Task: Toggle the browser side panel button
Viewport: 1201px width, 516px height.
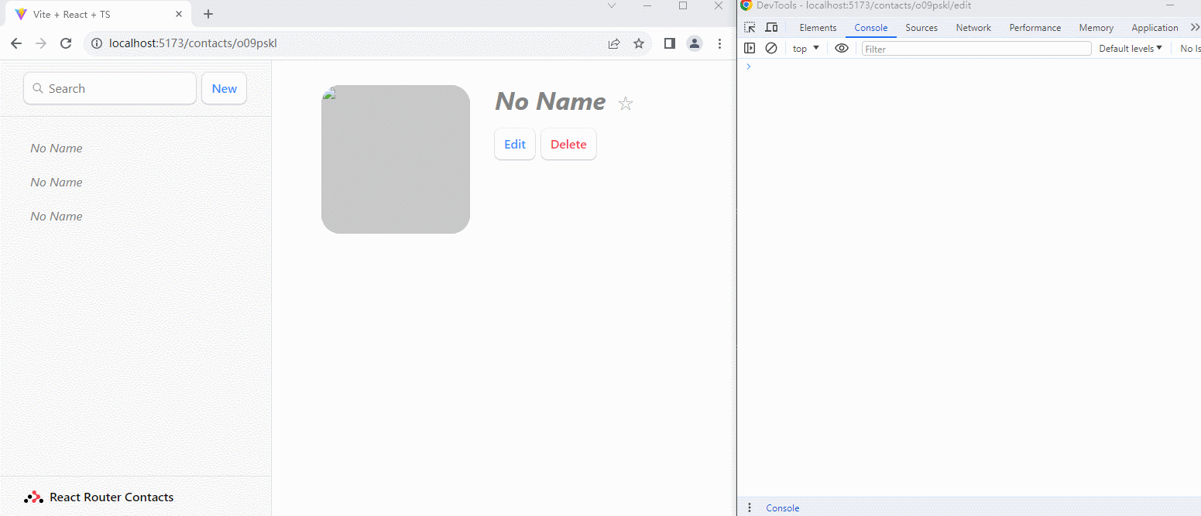Action: point(670,43)
